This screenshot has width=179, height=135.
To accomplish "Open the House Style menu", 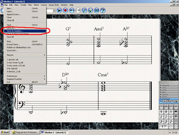I will point(54,5).
